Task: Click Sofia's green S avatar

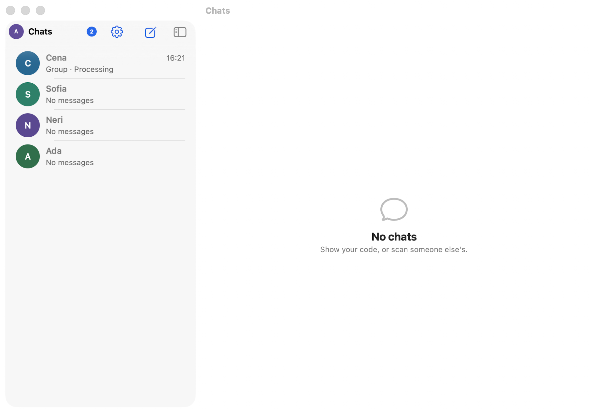Action: [28, 94]
